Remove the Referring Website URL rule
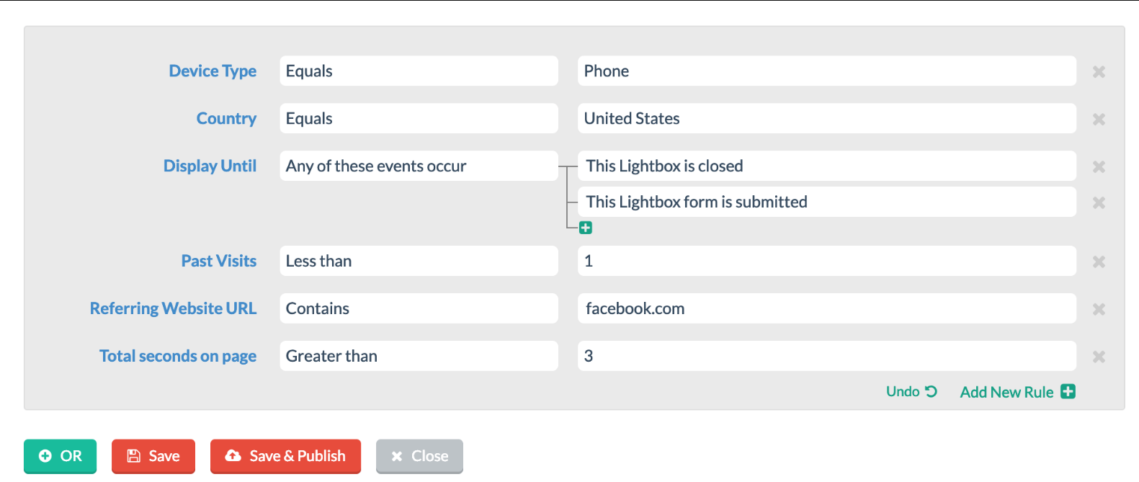Image resolution: width=1139 pixels, height=482 pixels. [1099, 309]
